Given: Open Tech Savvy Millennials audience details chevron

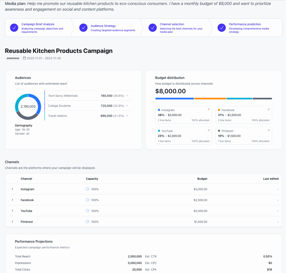Looking at the screenshot, I should [x=127, y=95].
